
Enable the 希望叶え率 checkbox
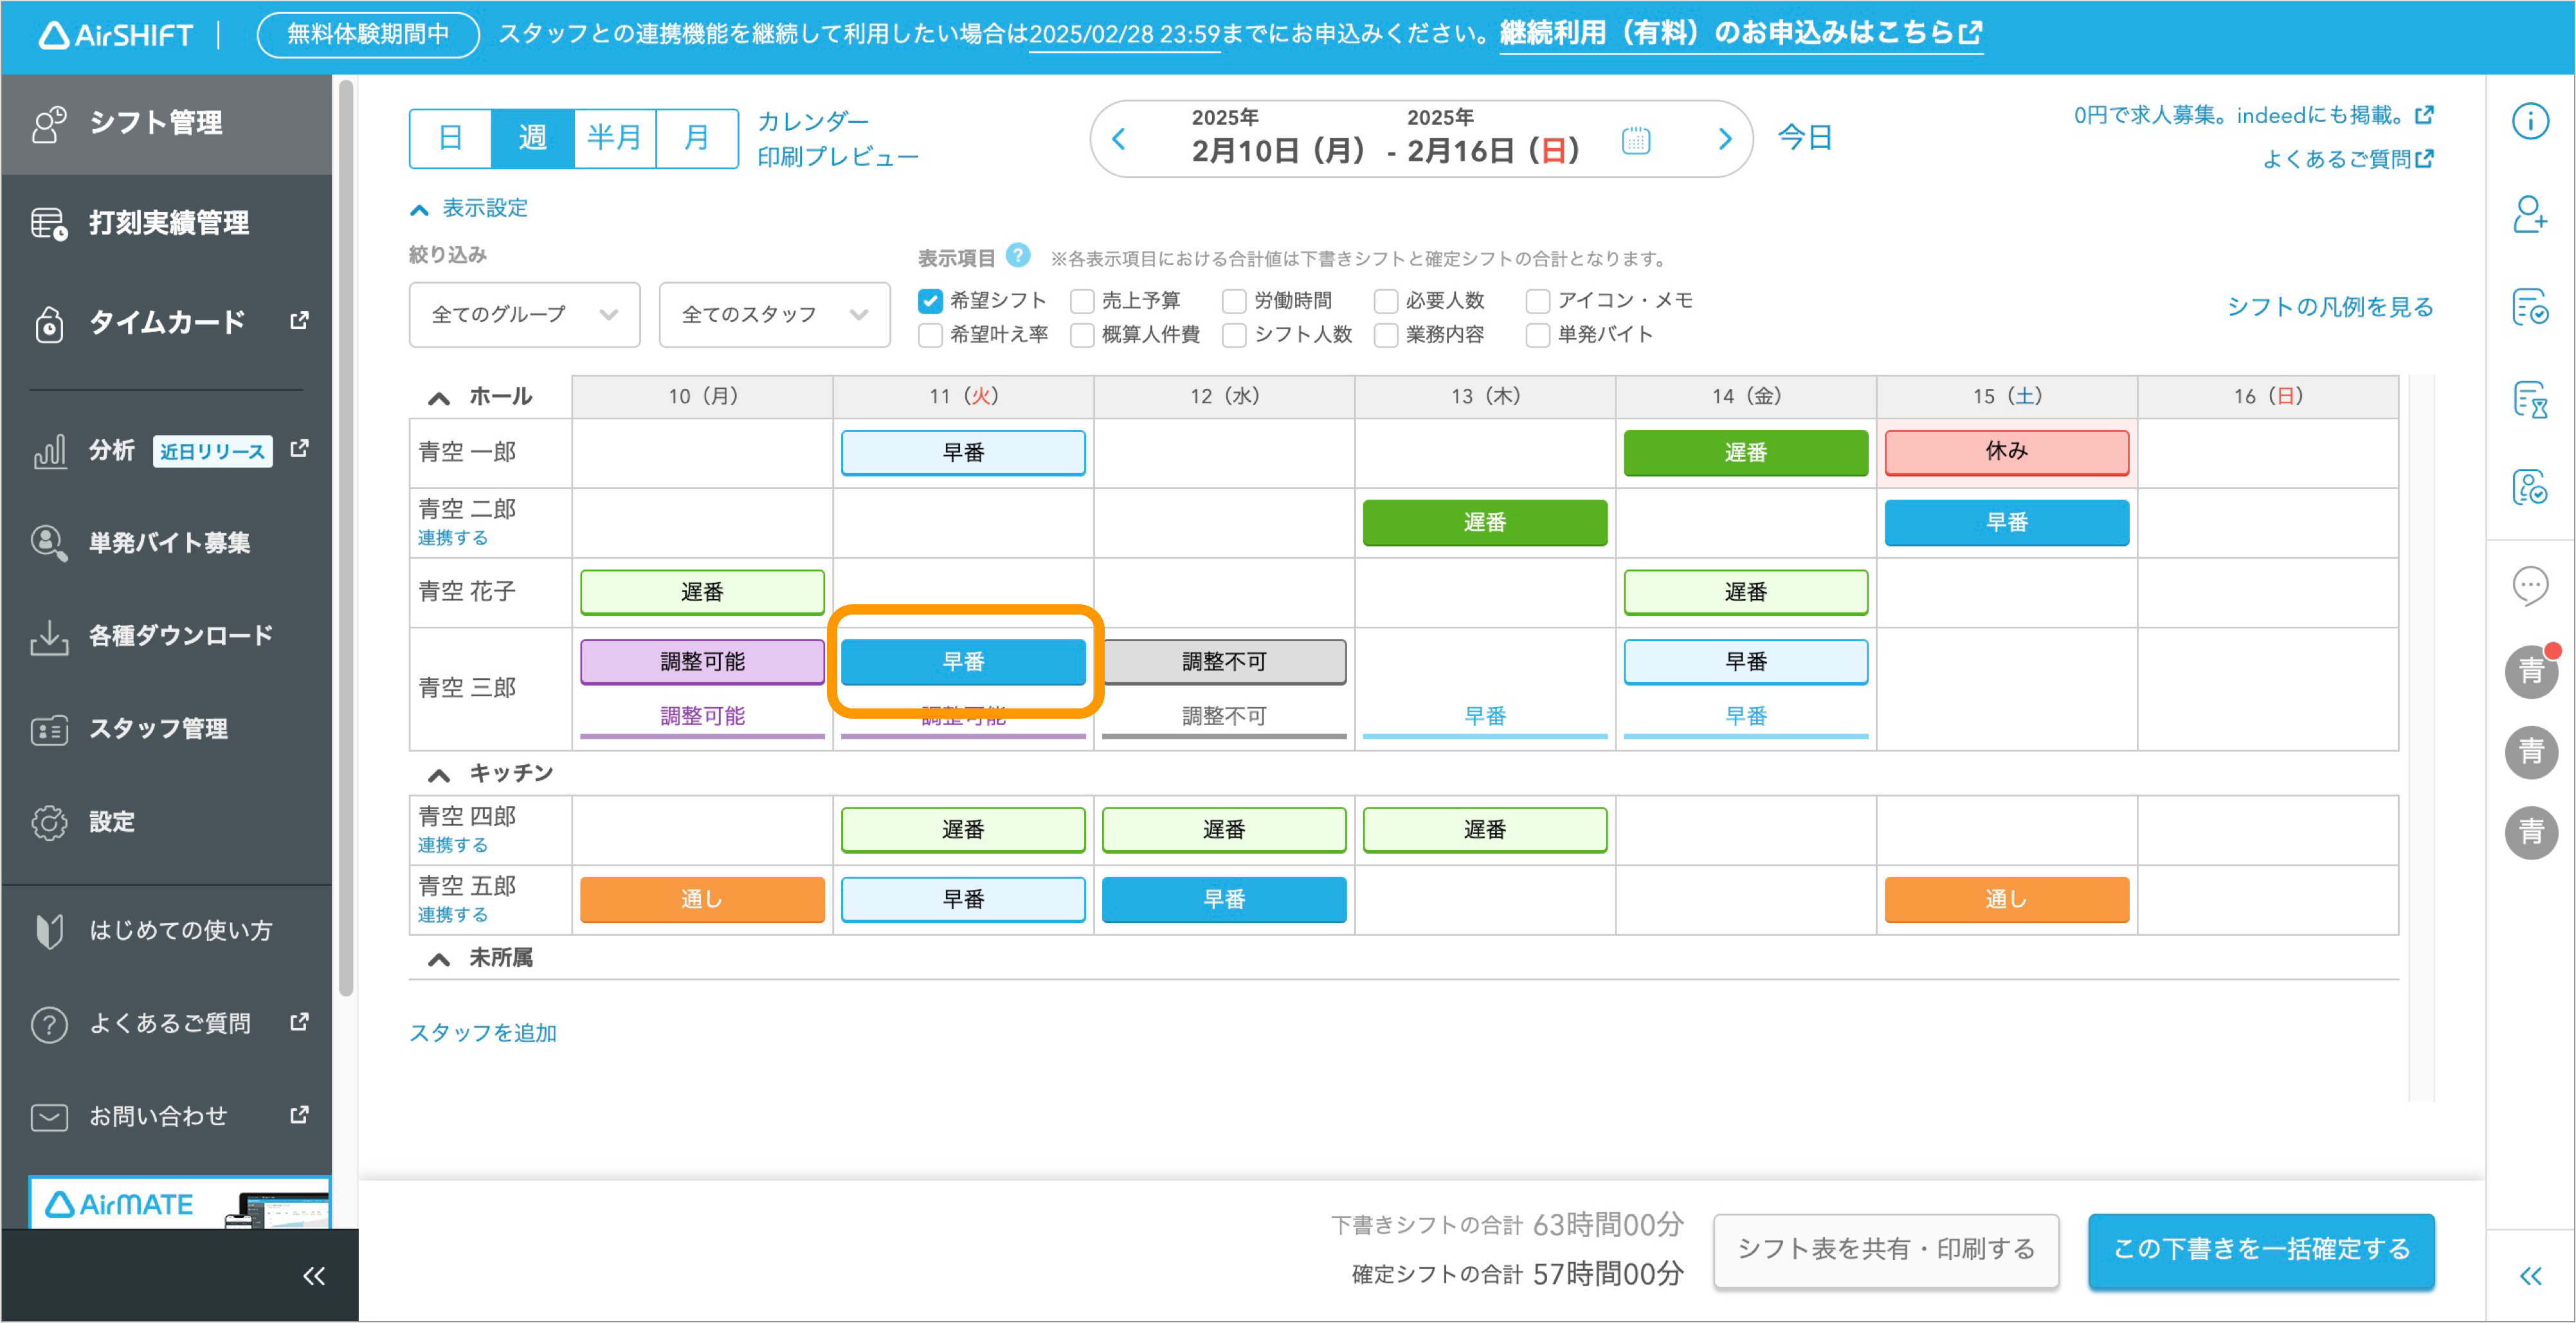coord(930,335)
